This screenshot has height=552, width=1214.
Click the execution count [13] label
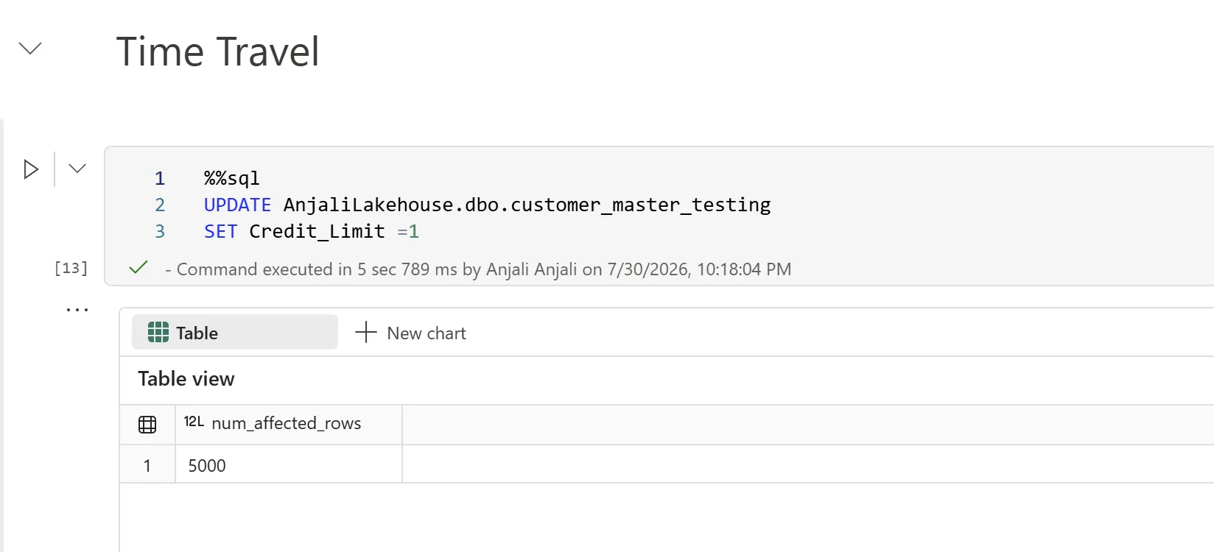tap(71, 268)
